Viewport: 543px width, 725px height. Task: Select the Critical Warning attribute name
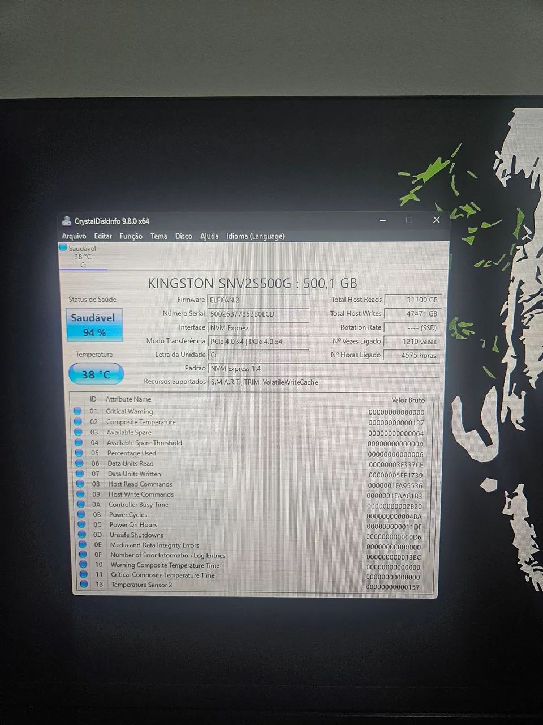coord(130,411)
